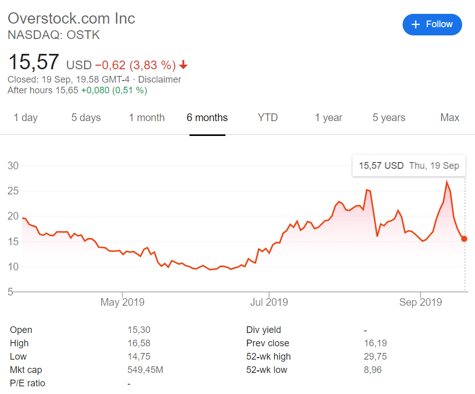Show the 1 month chart
This screenshot has height=394, width=475.
click(147, 117)
